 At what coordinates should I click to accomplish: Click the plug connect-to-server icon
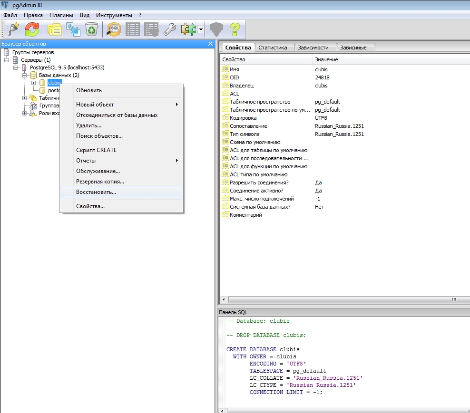coord(13,29)
